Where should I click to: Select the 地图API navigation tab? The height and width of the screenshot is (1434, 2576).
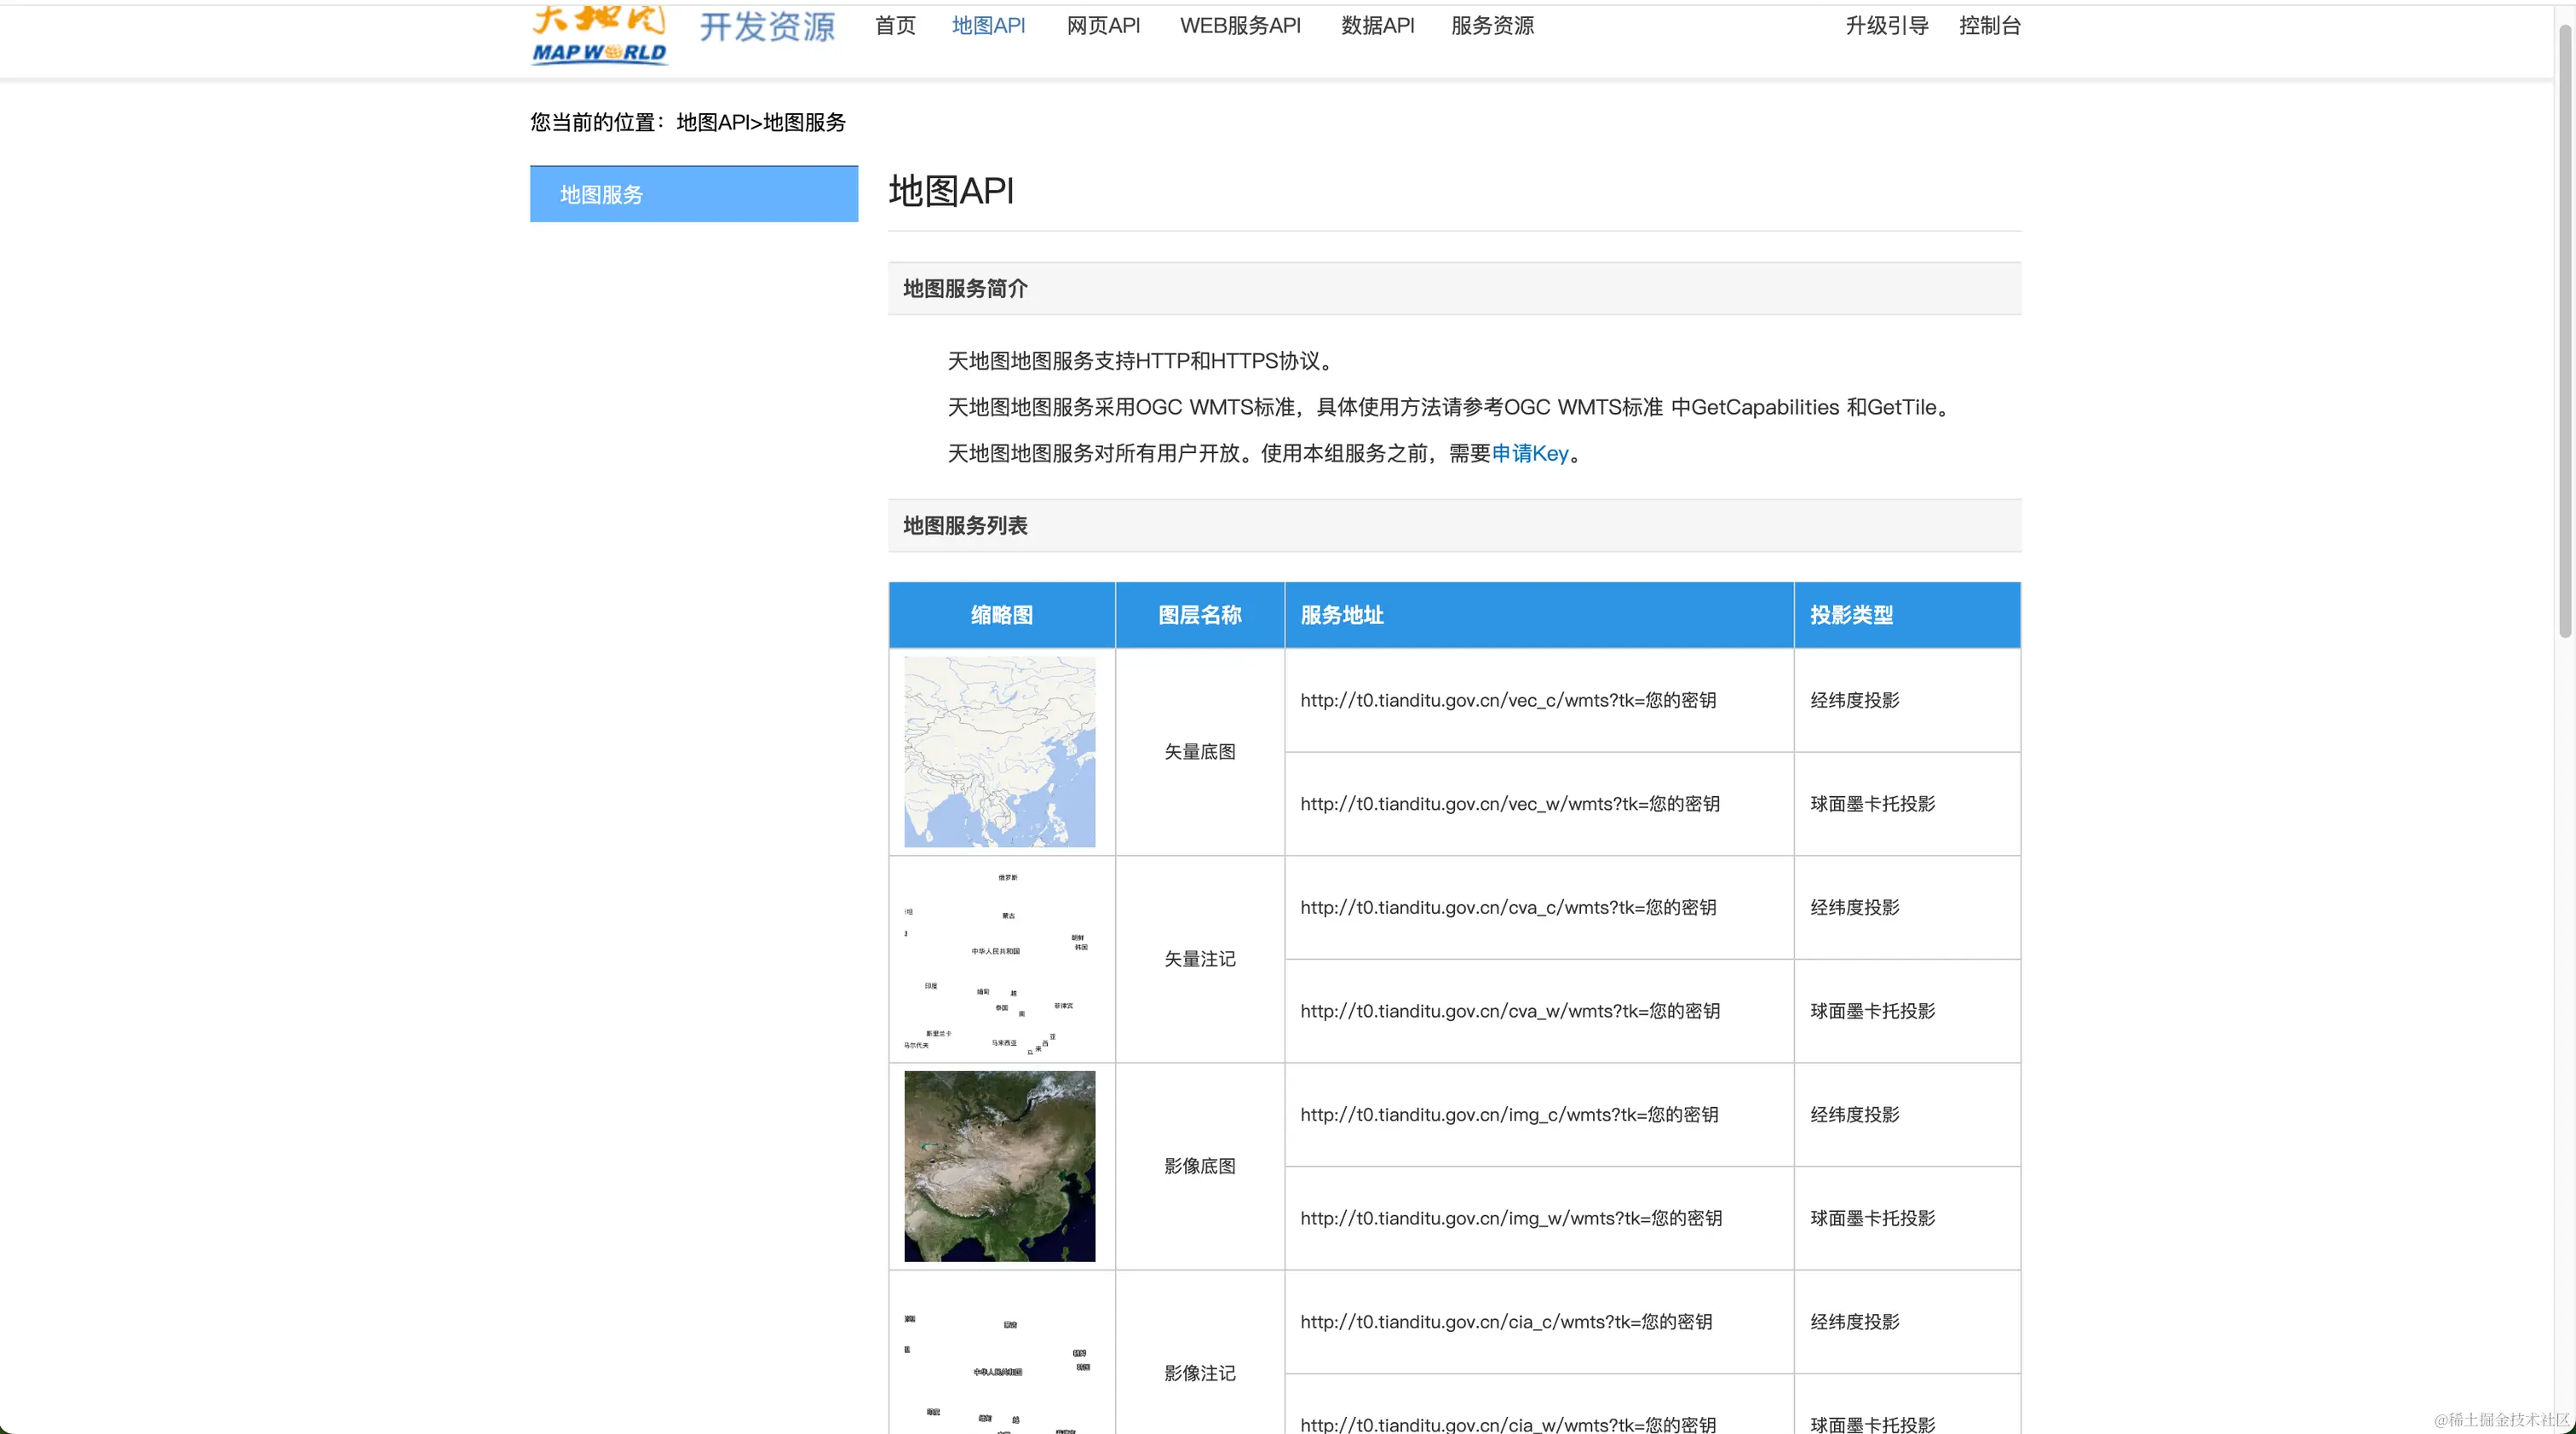[988, 26]
